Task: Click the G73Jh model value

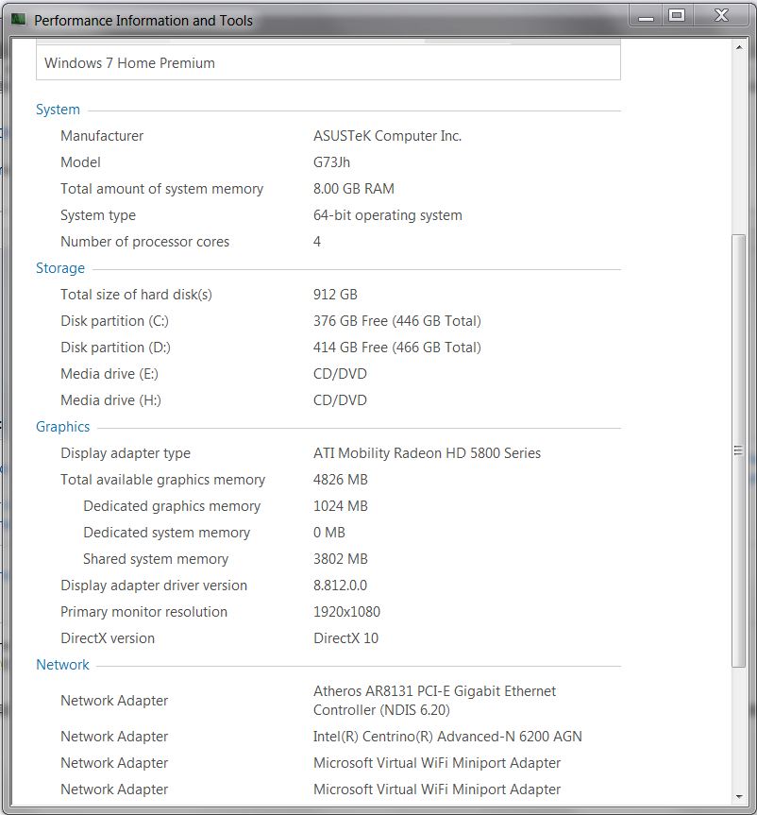Action: coord(331,162)
